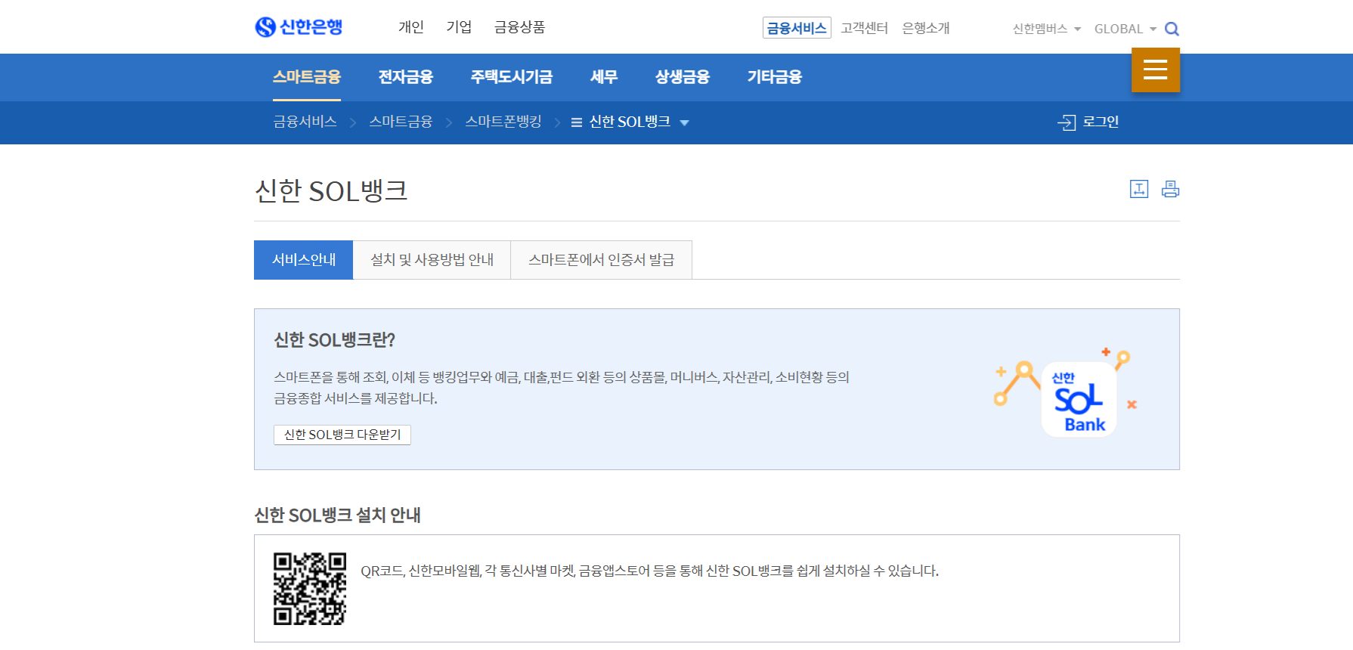This screenshot has height=650, width=1353.
Task: Click the QR code image
Action: point(310,589)
